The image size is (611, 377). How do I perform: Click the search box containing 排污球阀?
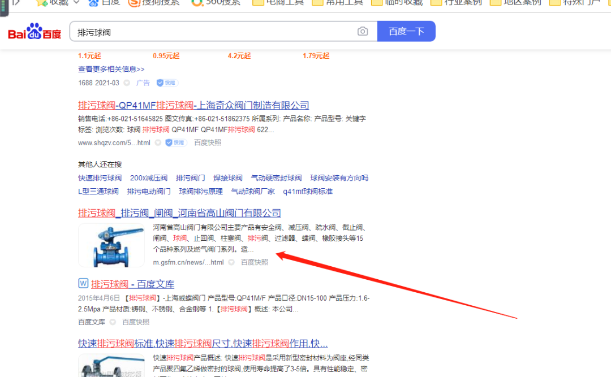tap(215, 32)
